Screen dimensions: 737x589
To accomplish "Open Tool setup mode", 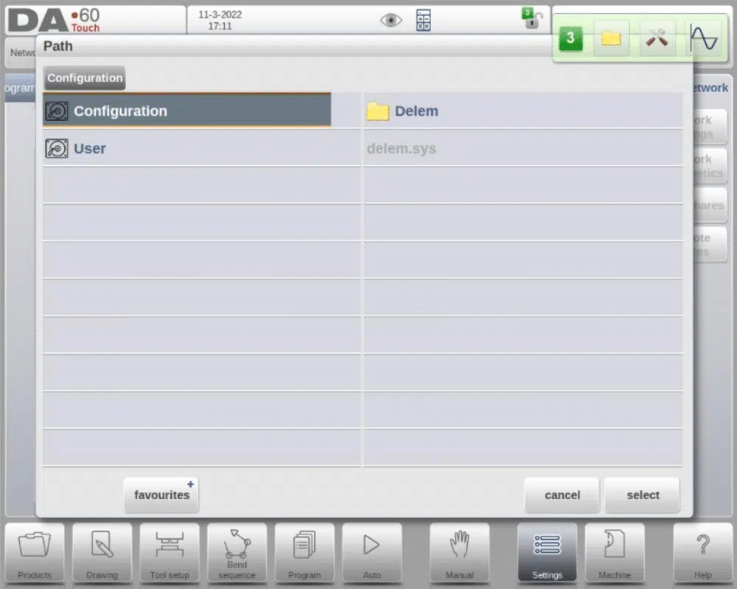I will (170, 554).
